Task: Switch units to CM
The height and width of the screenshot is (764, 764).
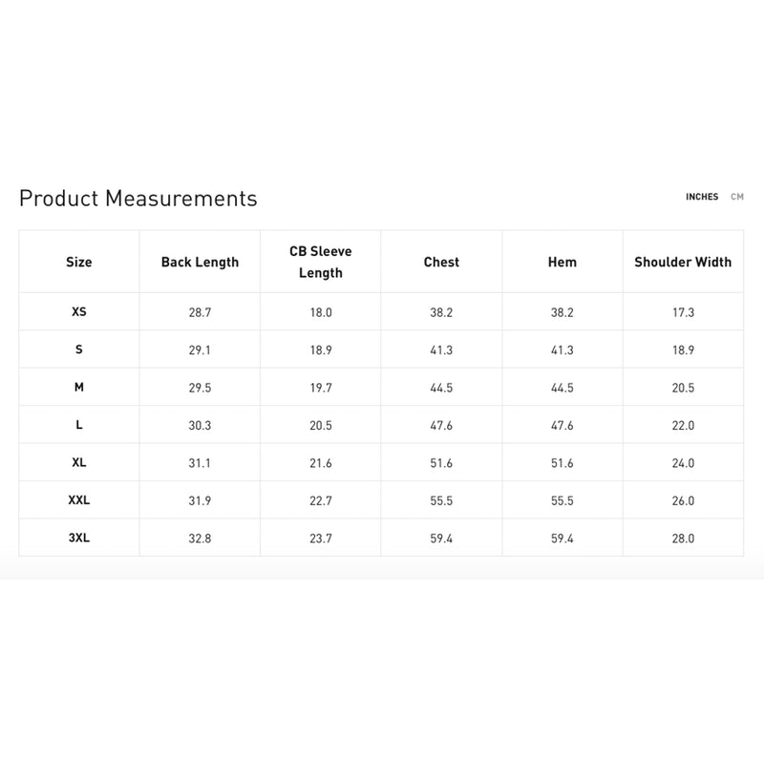Action: click(736, 197)
